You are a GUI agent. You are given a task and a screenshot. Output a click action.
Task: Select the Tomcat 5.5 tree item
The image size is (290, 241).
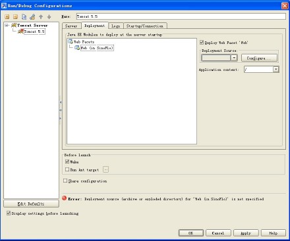pyautogui.click(x=34, y=32)
